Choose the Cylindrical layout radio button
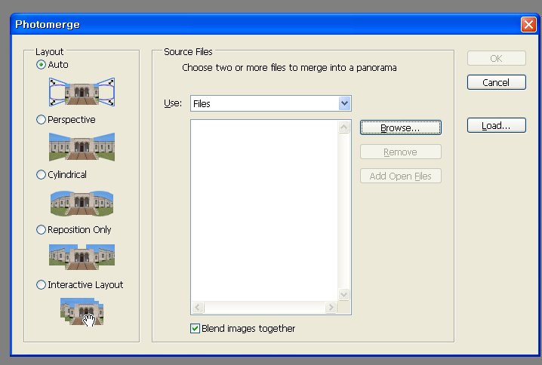The width and height of the screenshot is (542, 365). pos(41,175)
